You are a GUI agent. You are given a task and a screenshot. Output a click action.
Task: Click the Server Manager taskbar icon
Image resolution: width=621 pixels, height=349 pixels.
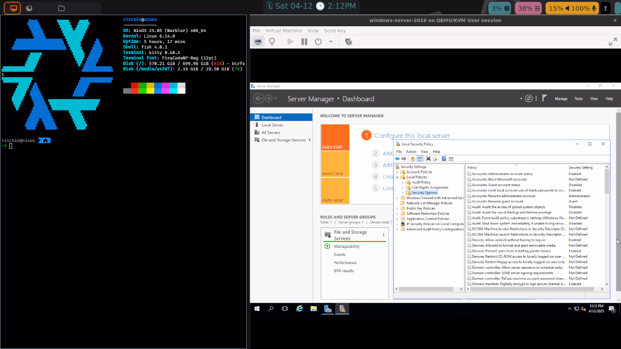coord(328,309)
